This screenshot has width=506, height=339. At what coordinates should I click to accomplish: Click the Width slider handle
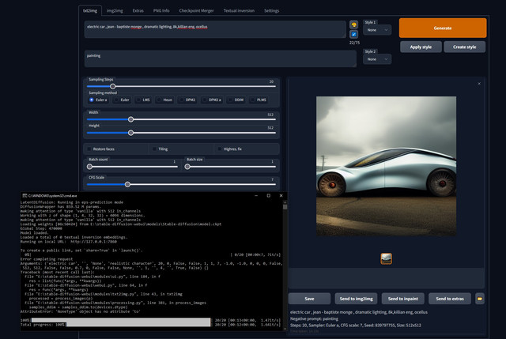pos(130,119)
